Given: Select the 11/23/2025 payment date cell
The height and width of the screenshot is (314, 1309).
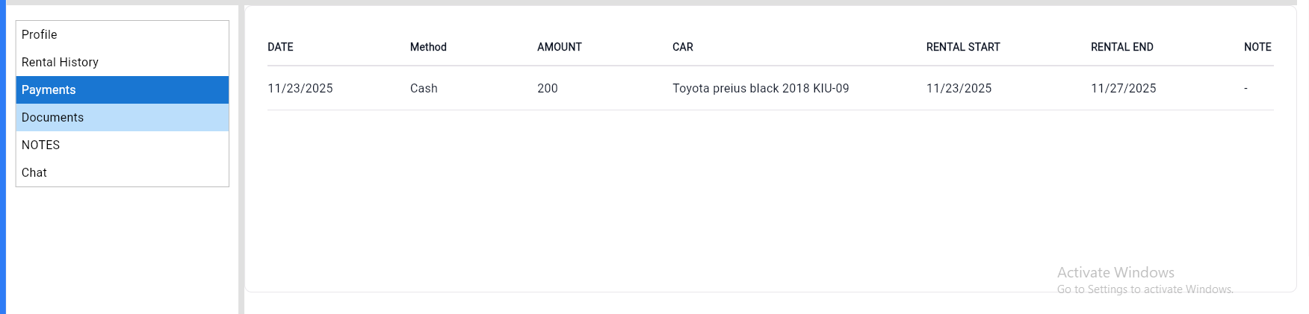Looking at the screenshot, I should click(300, 88).
